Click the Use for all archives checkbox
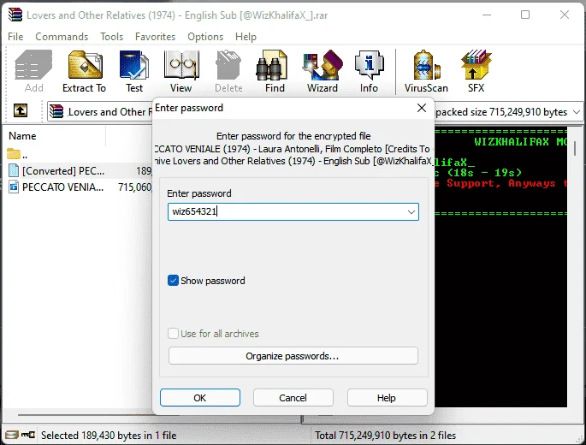 pos(173,333)
